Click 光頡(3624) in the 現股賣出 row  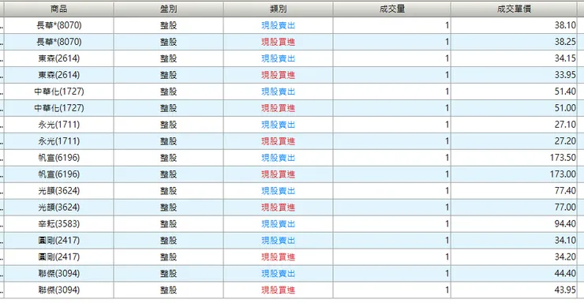point(59,191)
